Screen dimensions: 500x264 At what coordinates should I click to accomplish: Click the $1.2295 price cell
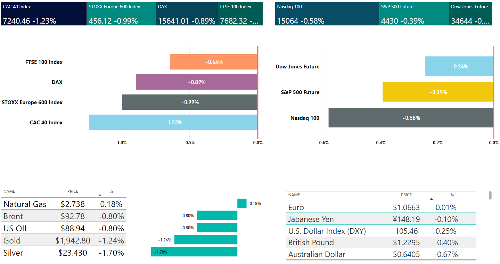click(x=406, y=242)
